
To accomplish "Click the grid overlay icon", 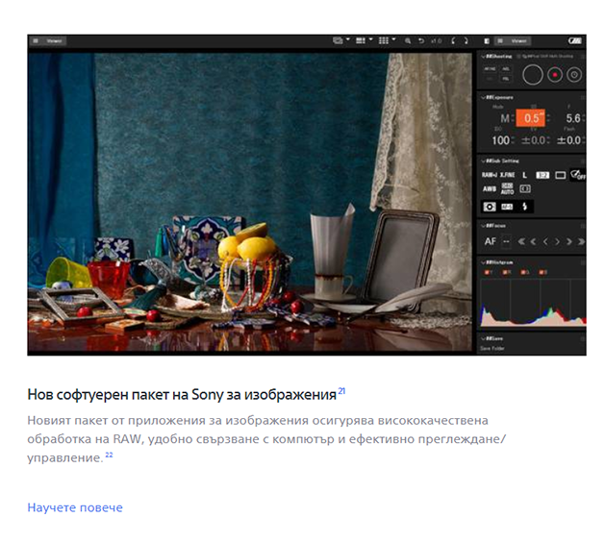I will tap(361, 40).
